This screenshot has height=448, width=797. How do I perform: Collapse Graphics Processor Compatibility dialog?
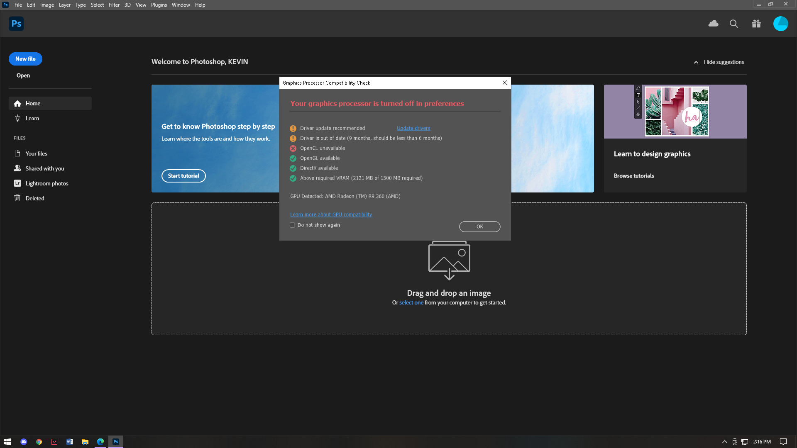pyautogui.click(x=504, y=83)
